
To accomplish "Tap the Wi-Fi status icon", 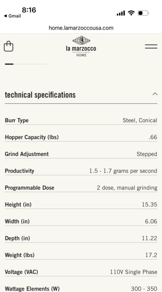I will (131, 13).
